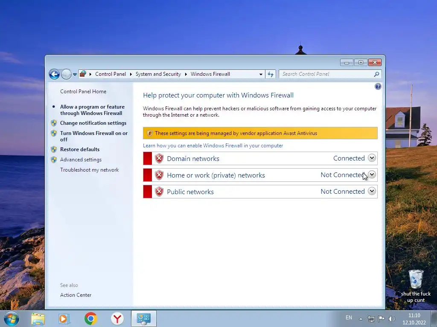Click the Public networks heading
The image size is (437, 327).
point(190,192)
